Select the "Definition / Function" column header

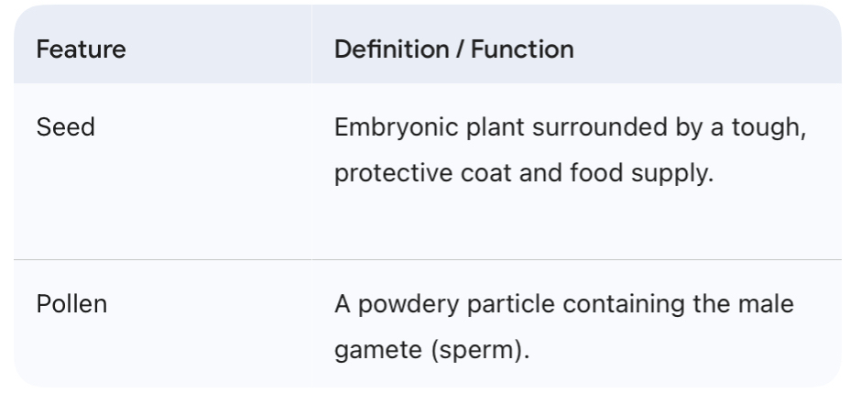click(x=453, y=49)
